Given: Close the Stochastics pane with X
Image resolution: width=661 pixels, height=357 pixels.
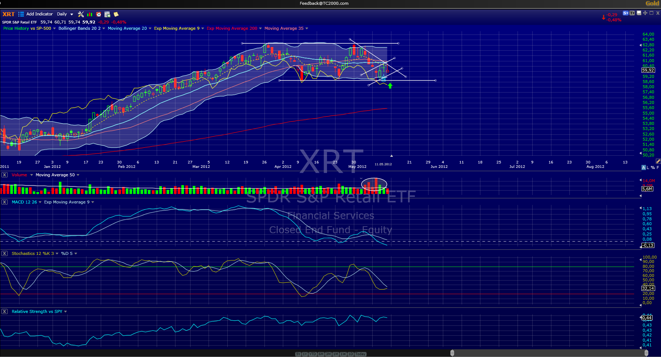Looking at the screenshot, I should click(4, 253).
